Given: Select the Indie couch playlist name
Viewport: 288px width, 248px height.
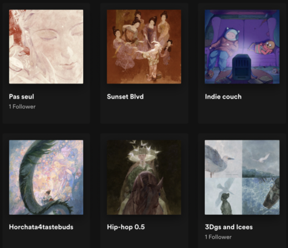Looking at the screenshot, I should coord(223,97).
